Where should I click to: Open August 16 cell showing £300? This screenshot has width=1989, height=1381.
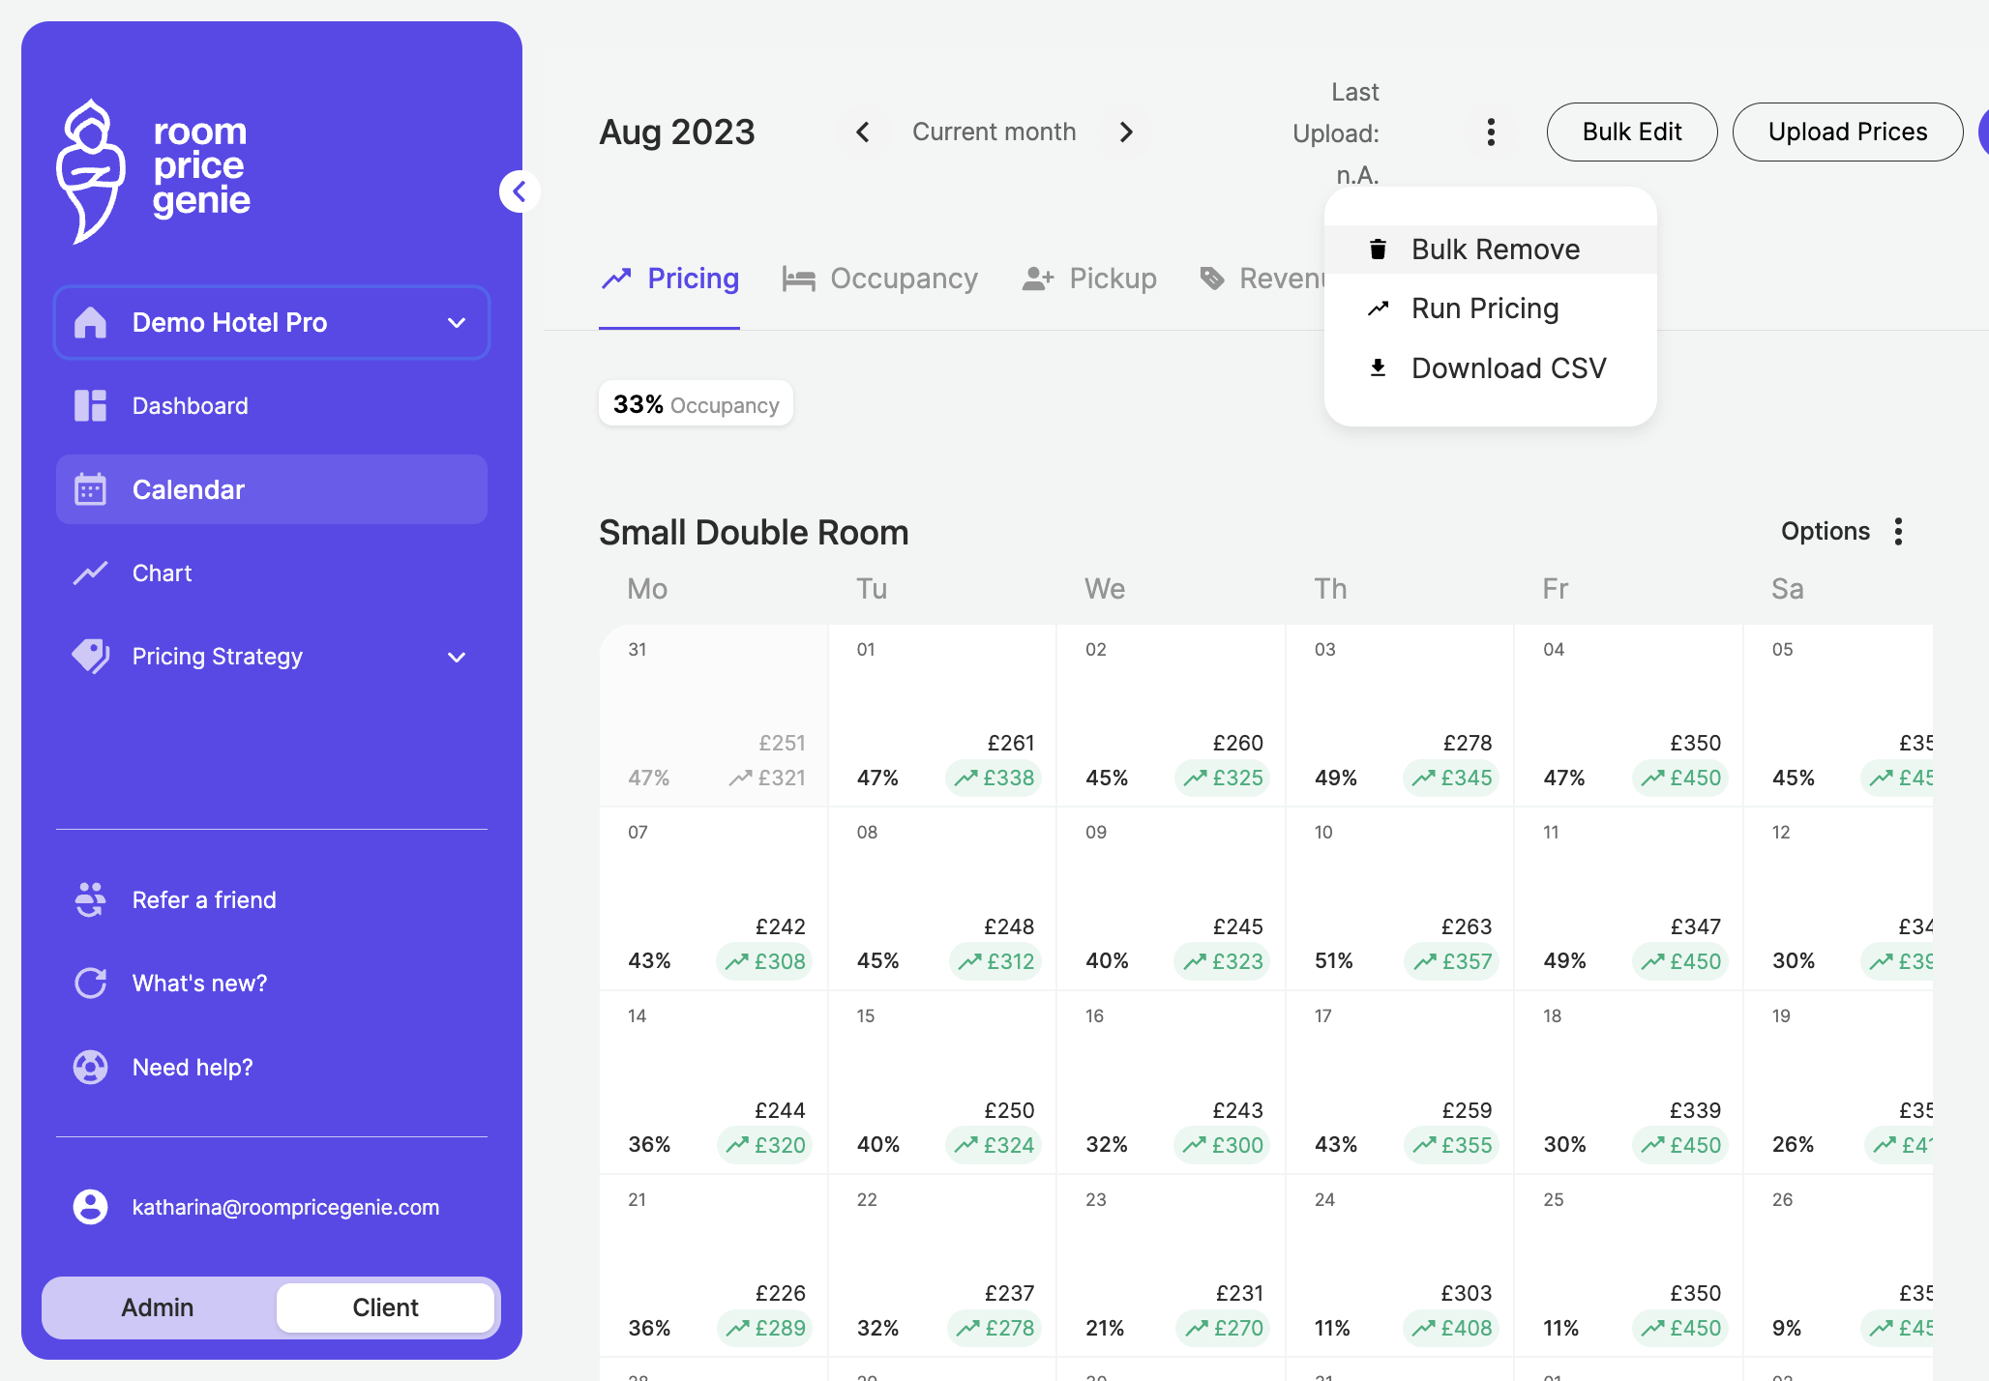[x=1172, y=1083]
